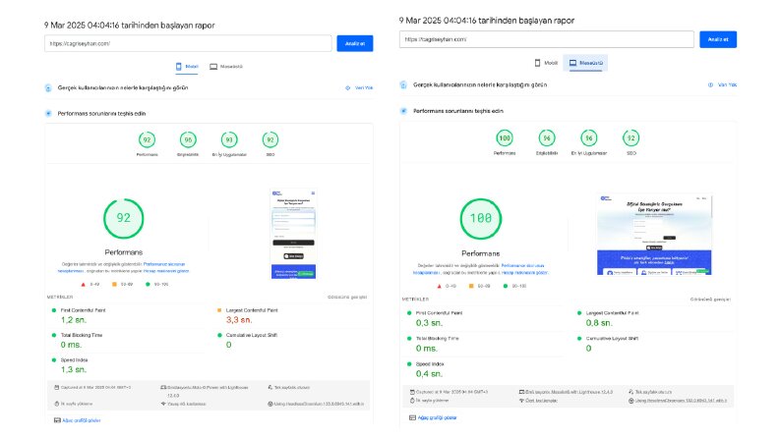The image size is (780, 438).
Task: Click the Headless Chromium icon in the mobile report's footer
Action: [x=270, y=404]
